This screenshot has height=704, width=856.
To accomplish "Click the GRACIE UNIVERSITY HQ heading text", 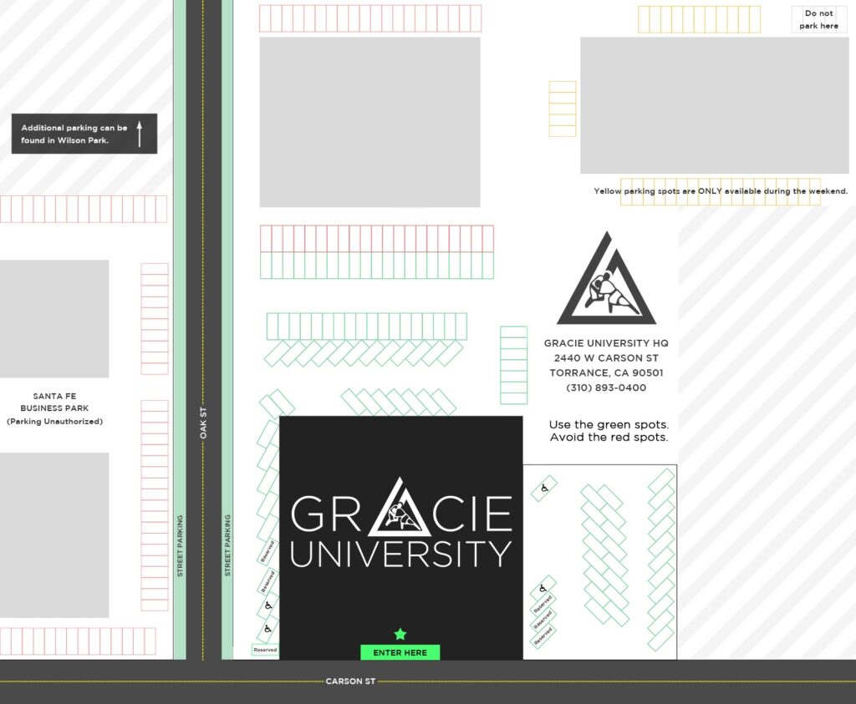I will (606, 343).
